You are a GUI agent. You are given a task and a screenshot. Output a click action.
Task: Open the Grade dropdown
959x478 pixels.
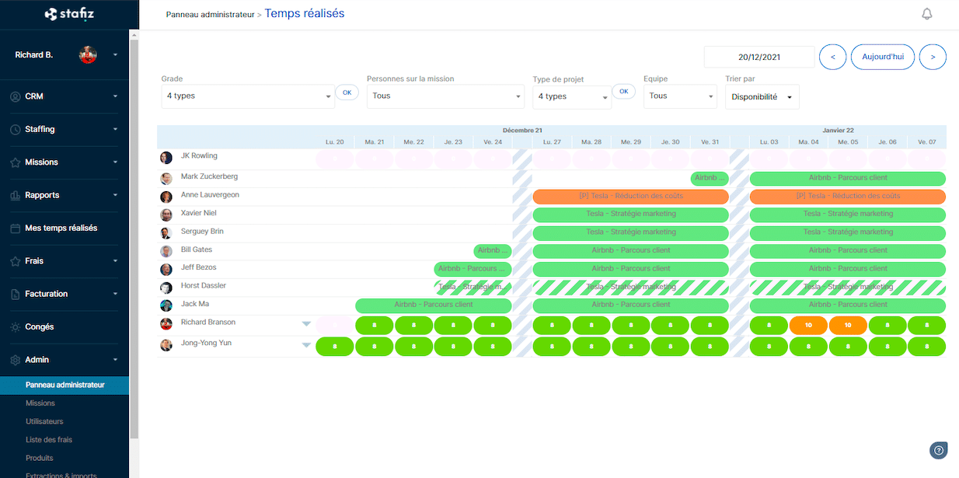pos(248,96)
